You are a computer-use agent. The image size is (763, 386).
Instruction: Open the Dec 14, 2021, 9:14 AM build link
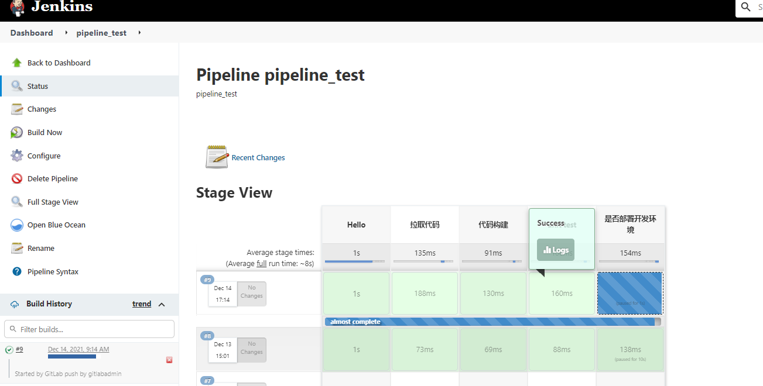point(78,349)
